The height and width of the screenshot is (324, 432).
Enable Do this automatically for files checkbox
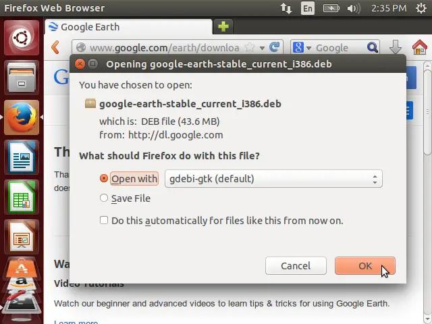click(104, 220)
